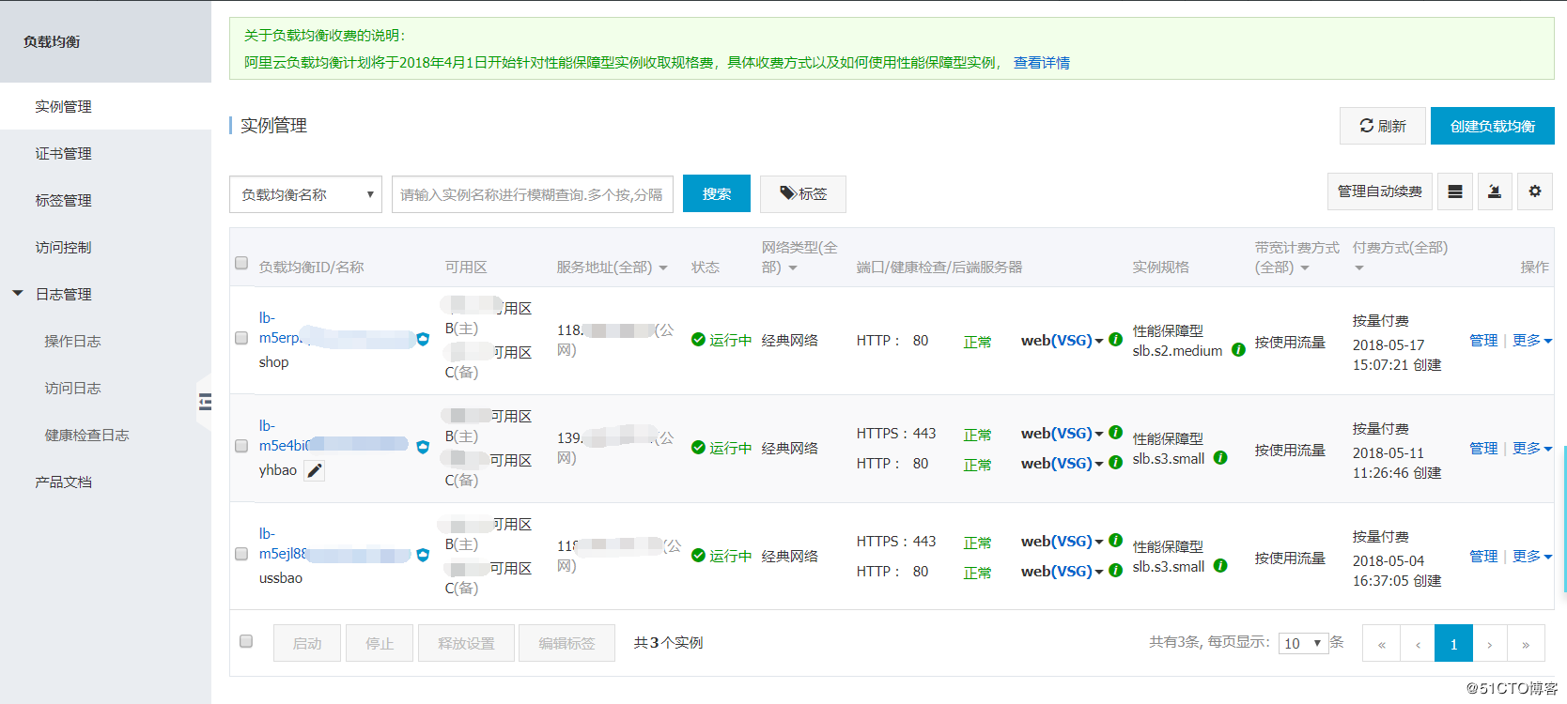Click the sidebar collapse handle icon
This screenshot has width=1567, height=704.
point(205,403)
